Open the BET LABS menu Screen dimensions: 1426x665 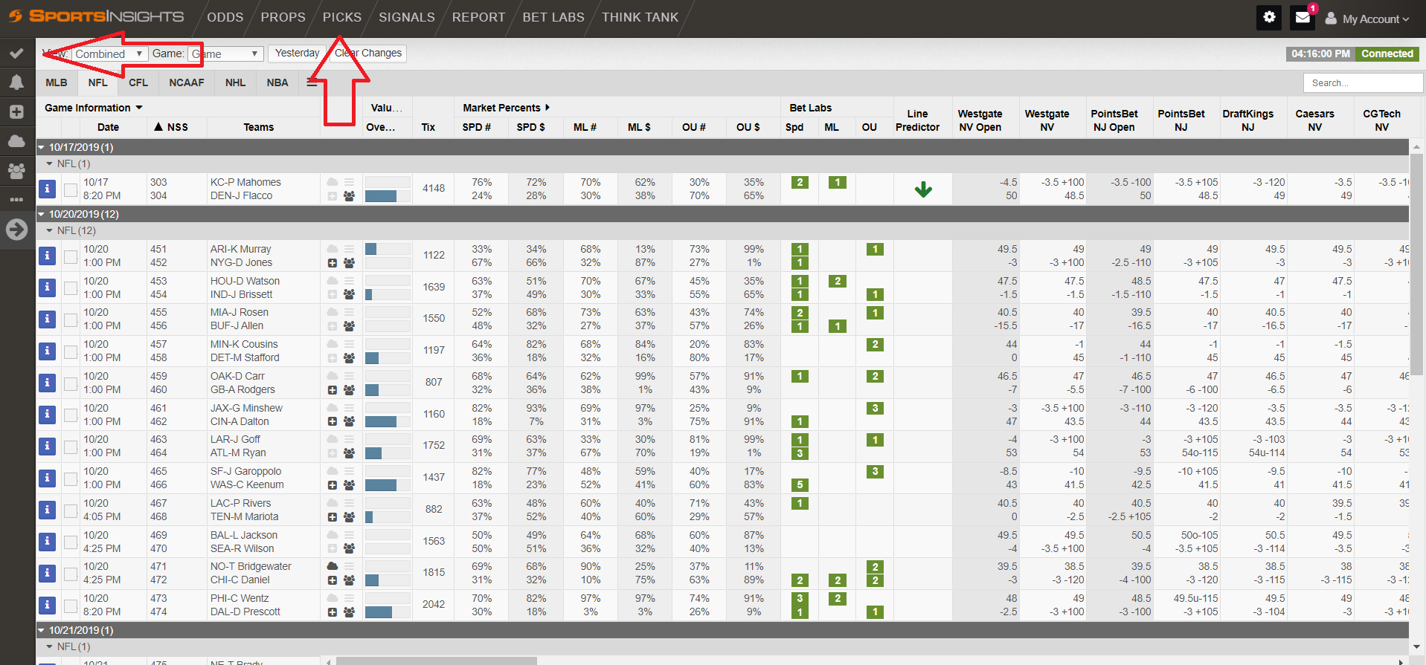tap(553, 17)
